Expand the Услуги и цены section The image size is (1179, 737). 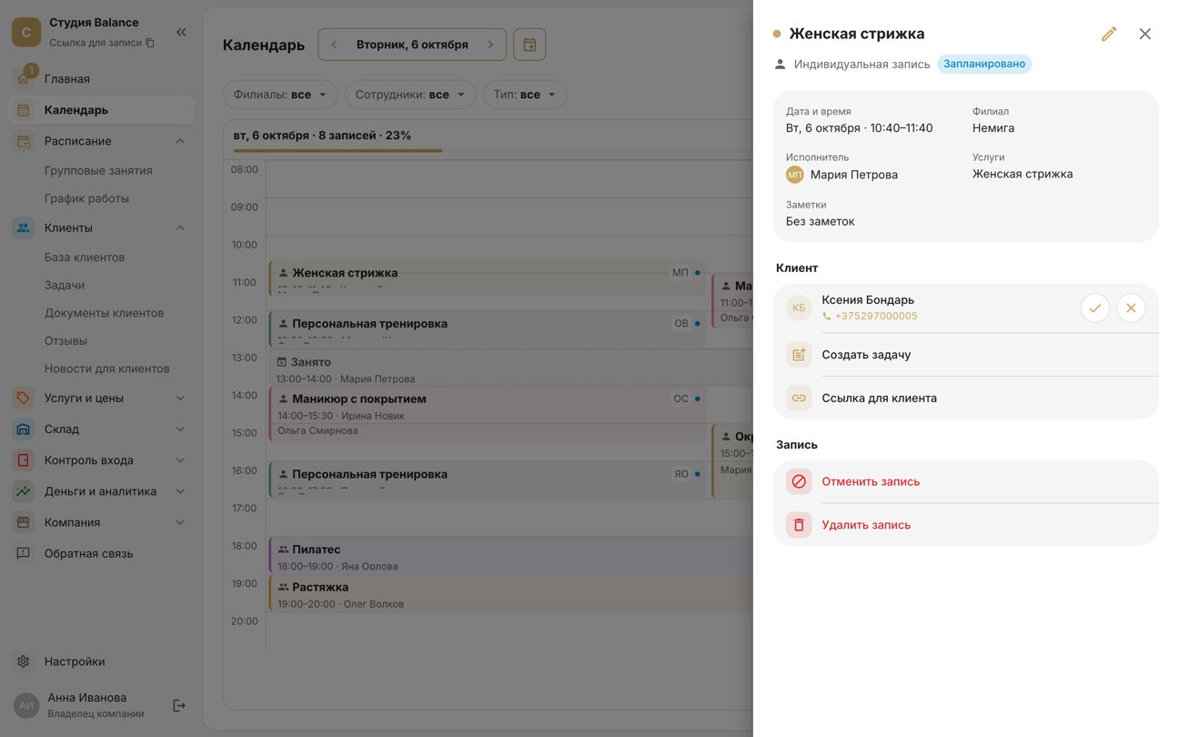click(180, 398)
